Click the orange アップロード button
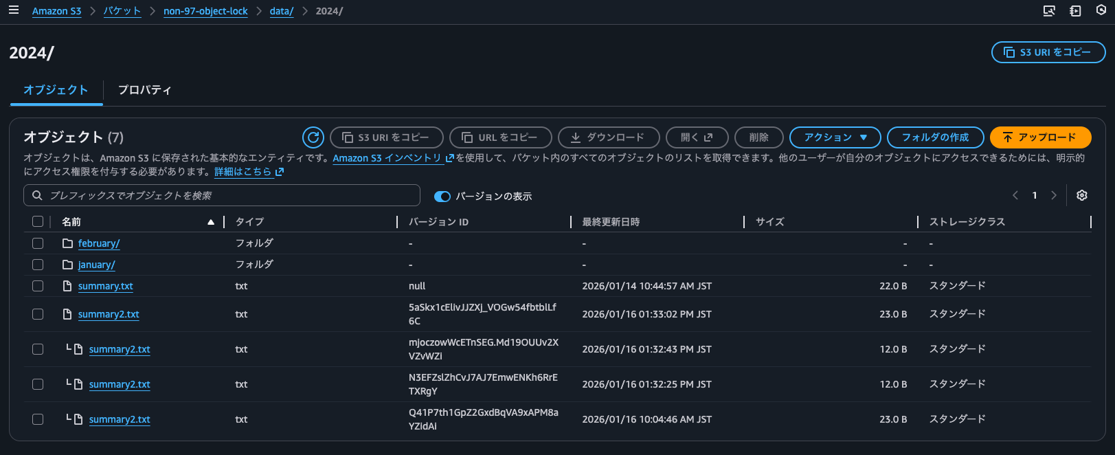 [1040, 137]
